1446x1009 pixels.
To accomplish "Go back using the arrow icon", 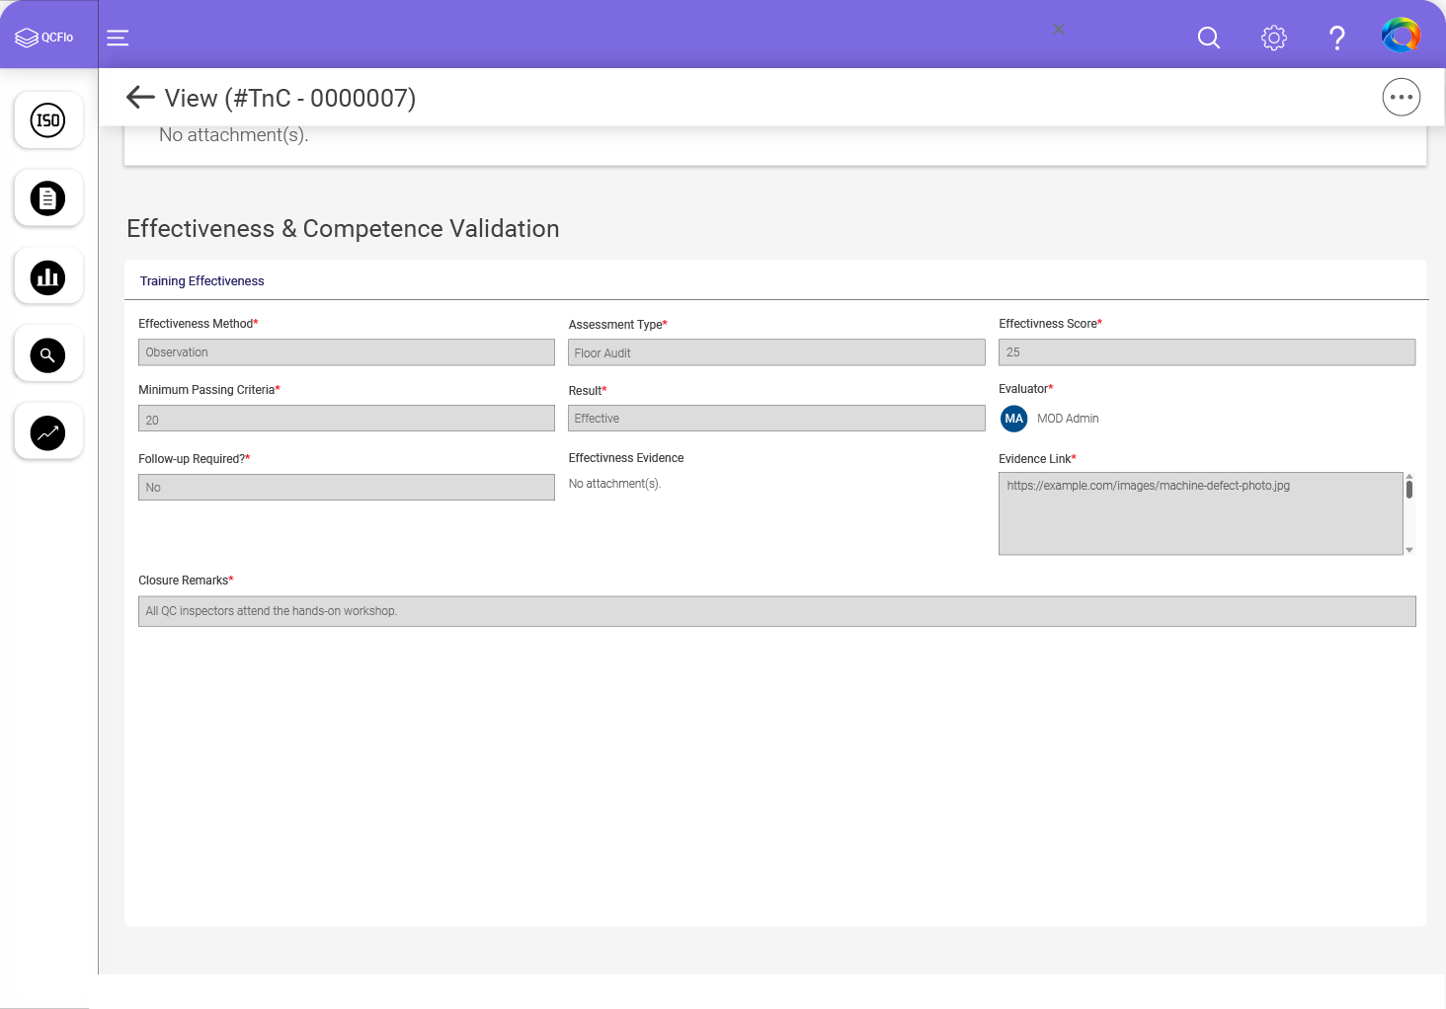I will [x=140, y=97].
